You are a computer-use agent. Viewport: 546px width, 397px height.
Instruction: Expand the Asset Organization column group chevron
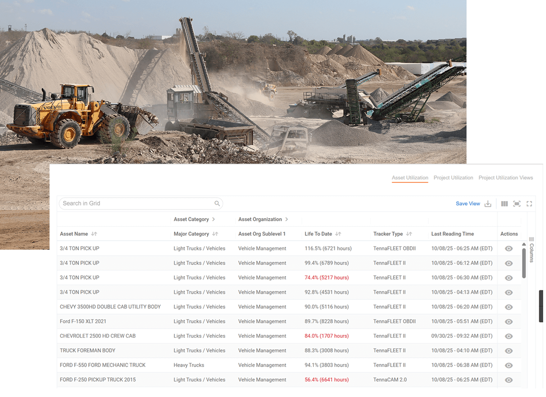coord(287,219)
